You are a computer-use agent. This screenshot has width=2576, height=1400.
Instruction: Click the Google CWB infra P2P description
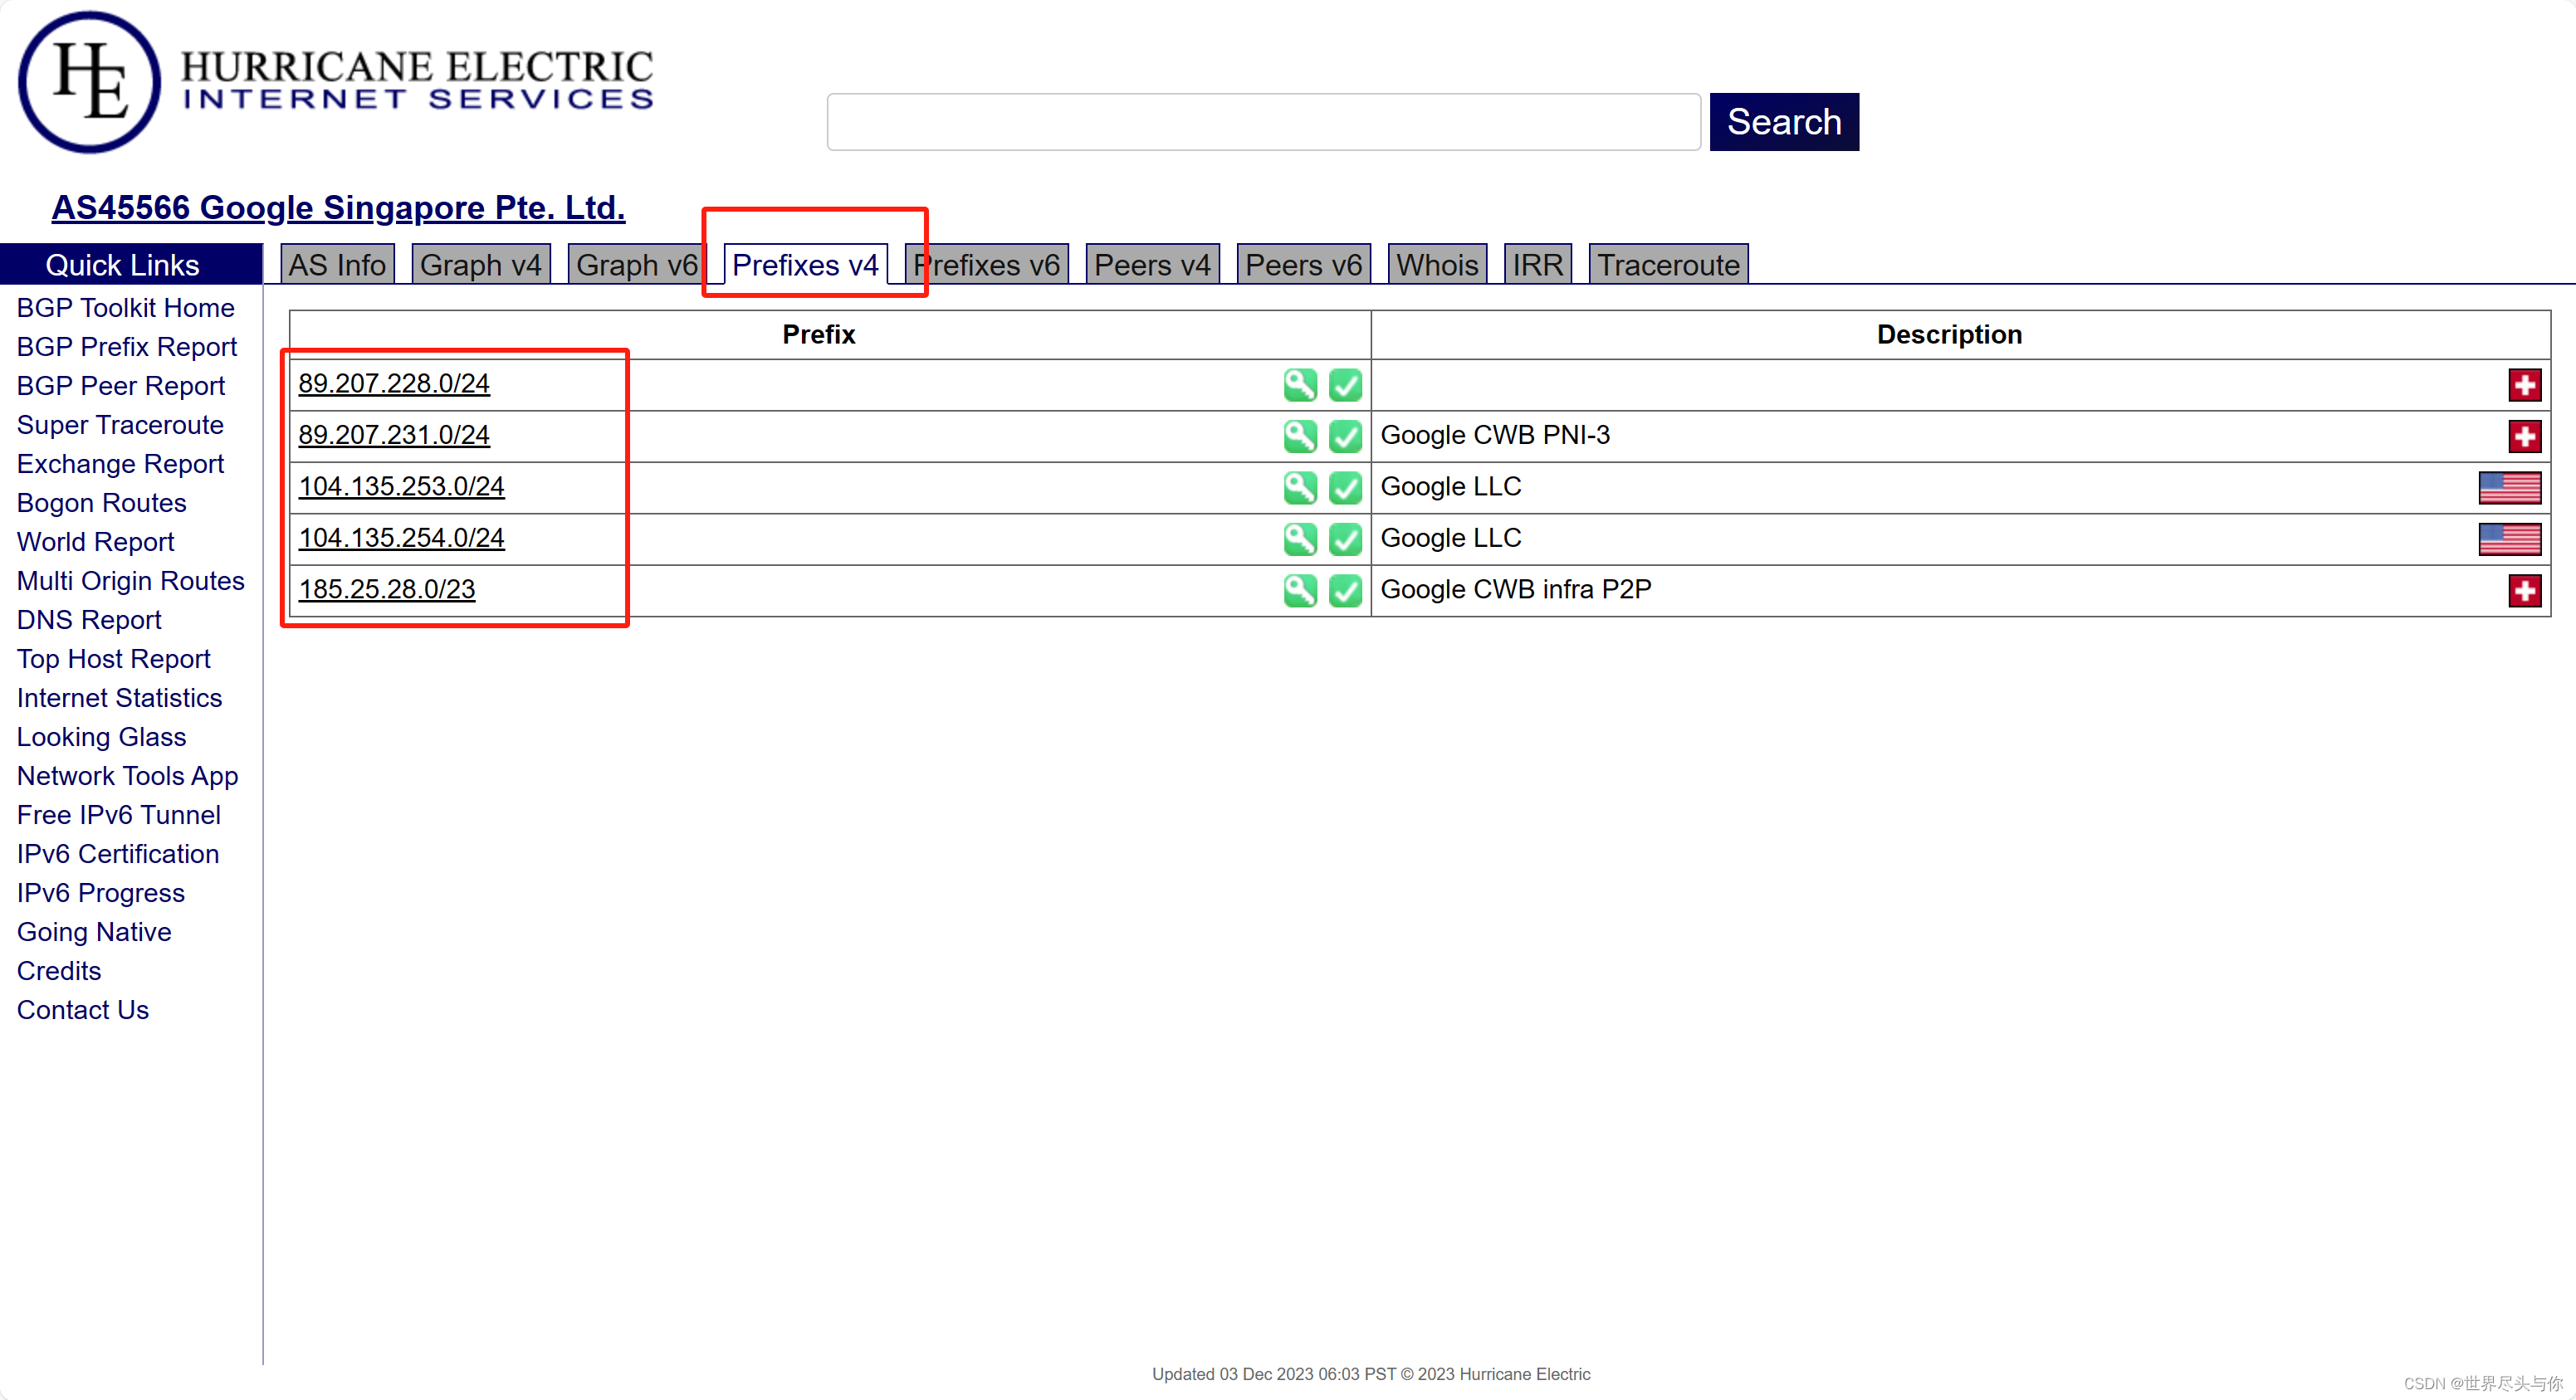click(1516, 589)
